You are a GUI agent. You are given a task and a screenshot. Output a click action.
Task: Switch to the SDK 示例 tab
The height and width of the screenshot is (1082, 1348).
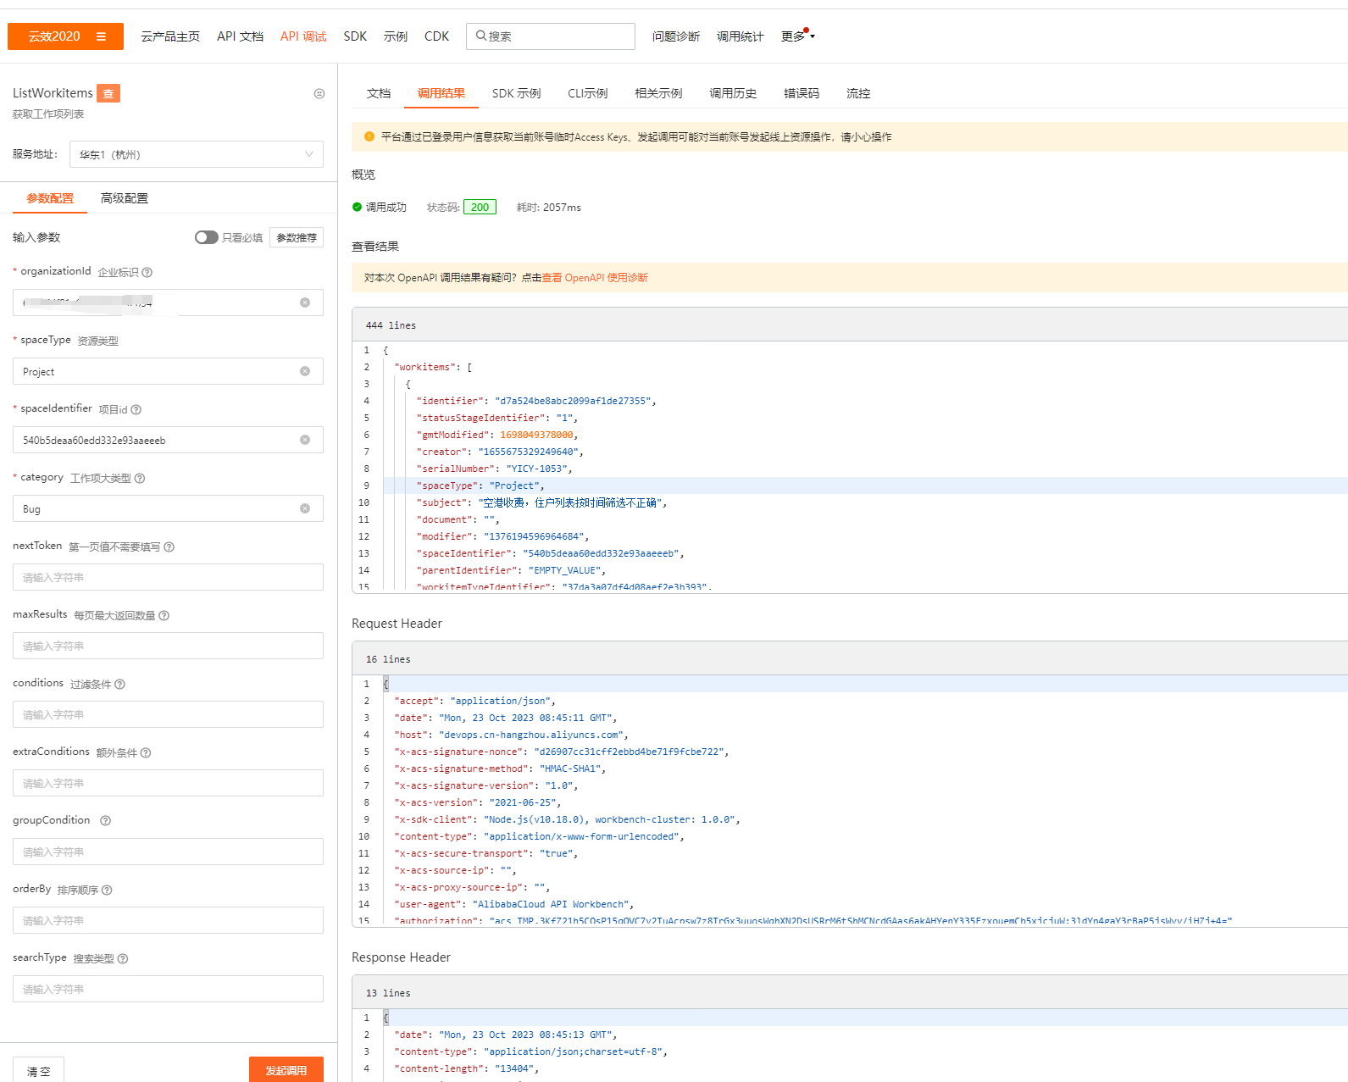516,93
